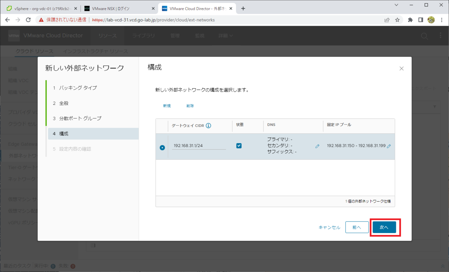This screenshot has height=272, width=449.
Task: Click the browser address bar URL
Action: (x=153, y=20)
